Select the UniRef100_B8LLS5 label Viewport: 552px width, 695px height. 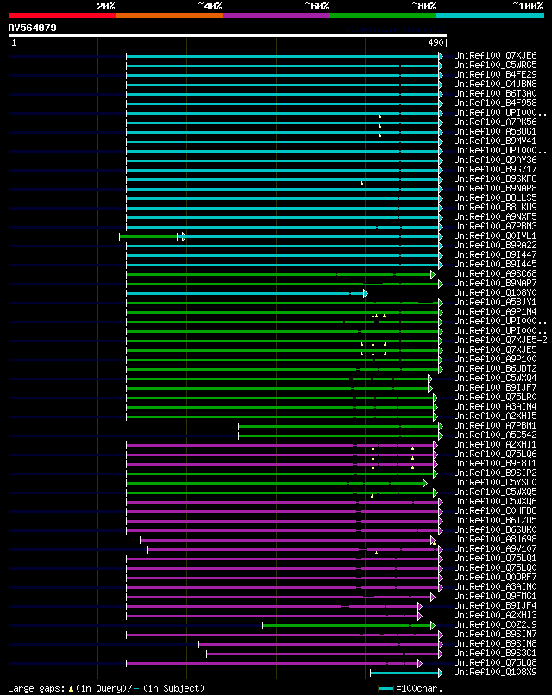(495, 197)
